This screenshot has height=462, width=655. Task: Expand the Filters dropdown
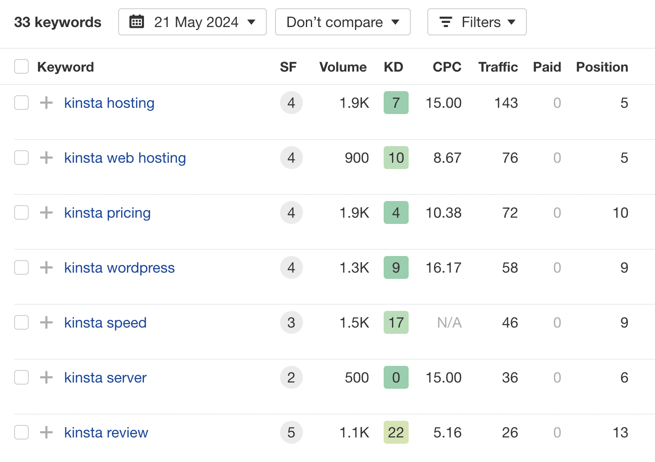click(x=477, y=22)
